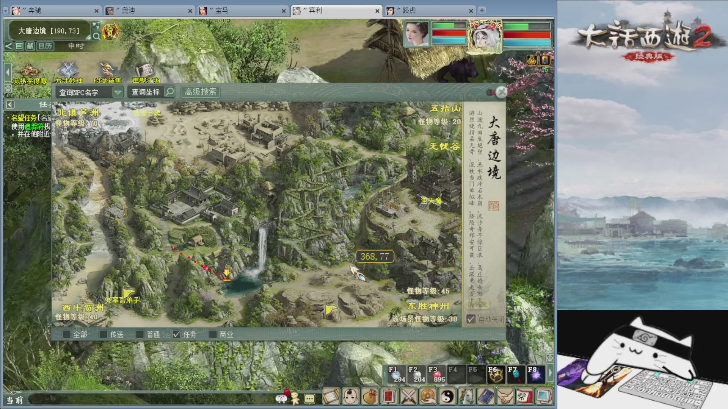This screenshot has width=728, height=409.
Task: Click the yellow chat bubble icon
Action: click(x=310, y=399)
